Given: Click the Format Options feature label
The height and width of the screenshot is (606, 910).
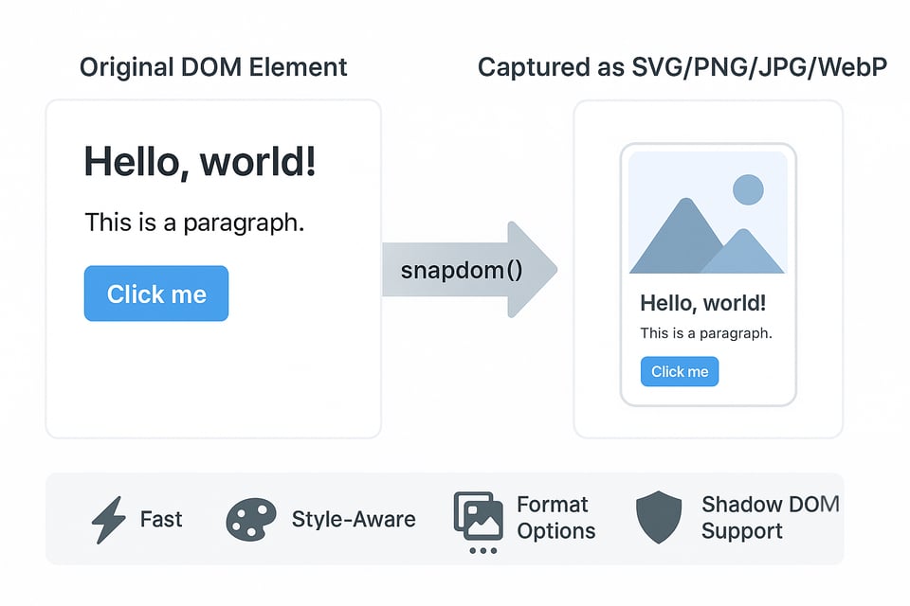Looking at the screenshot, I should [555, 517].
